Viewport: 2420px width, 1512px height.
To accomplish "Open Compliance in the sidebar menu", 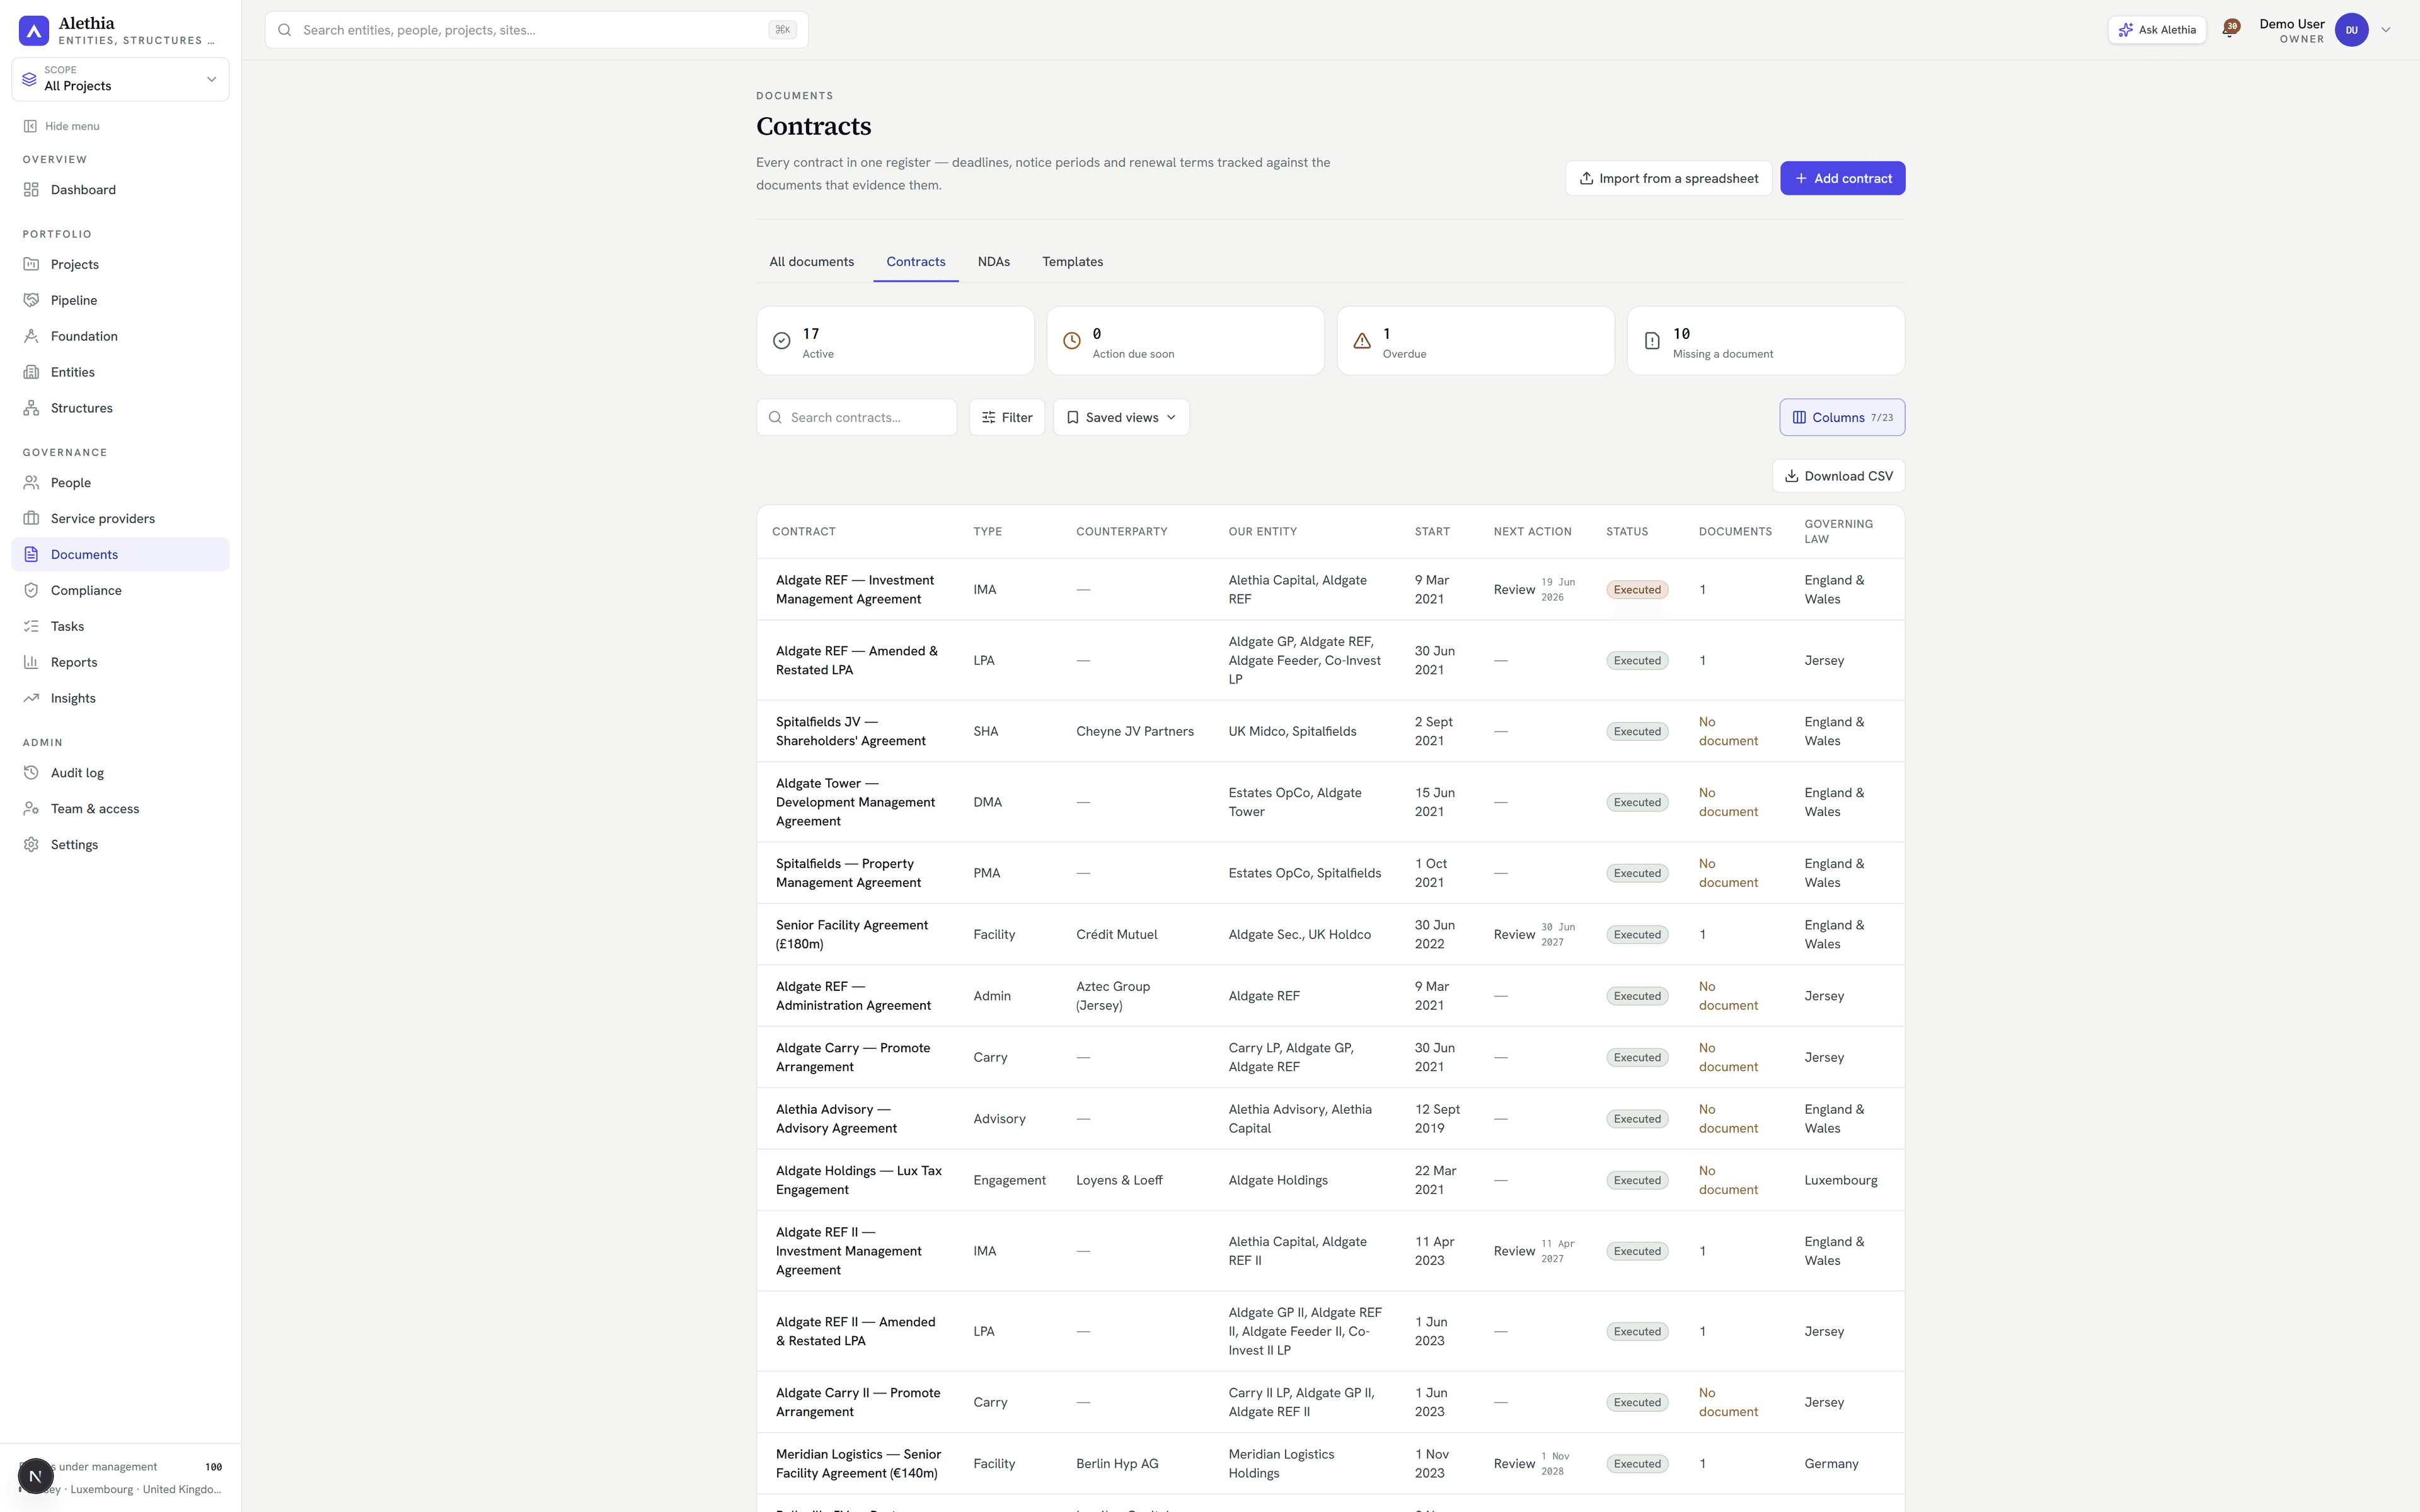I will pos(120,590).
